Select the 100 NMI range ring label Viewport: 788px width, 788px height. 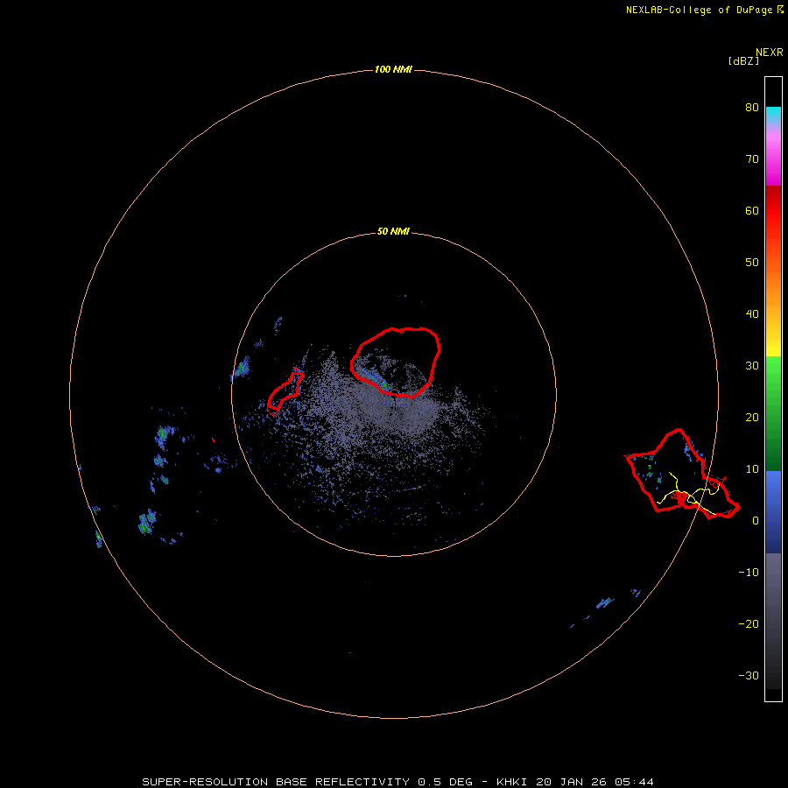(x=393, y=69)
